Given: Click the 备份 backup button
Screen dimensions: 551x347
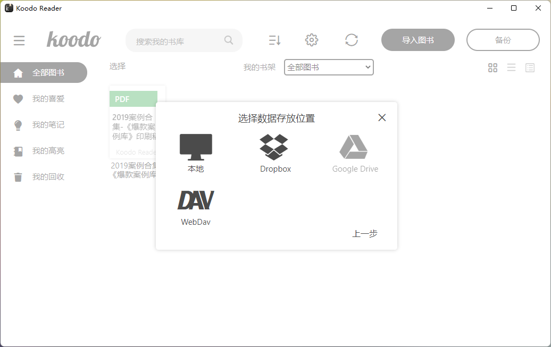Looking at the screenshot, I should [x=503, y=40].
